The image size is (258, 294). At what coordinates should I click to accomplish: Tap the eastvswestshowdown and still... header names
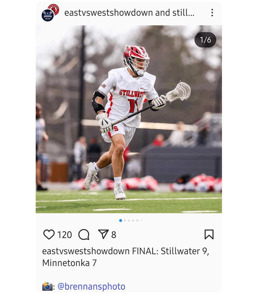pos(129,13)
